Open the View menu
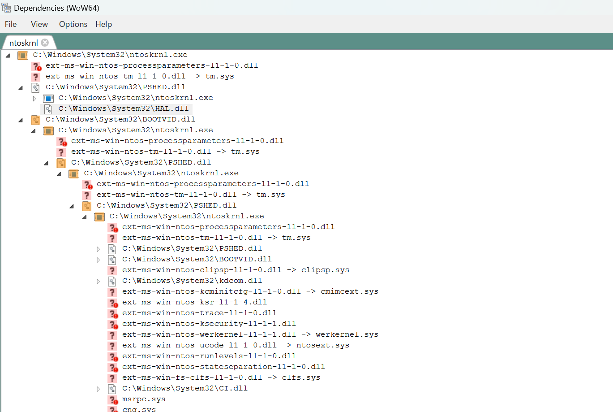The image size is (613, 412). (39, 24)
